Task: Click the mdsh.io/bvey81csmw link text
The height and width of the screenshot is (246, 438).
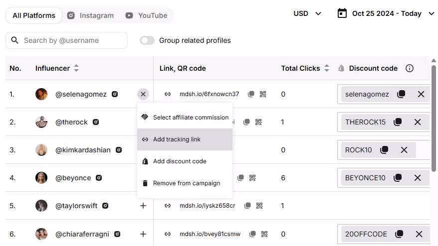Action: pos(210,234)
